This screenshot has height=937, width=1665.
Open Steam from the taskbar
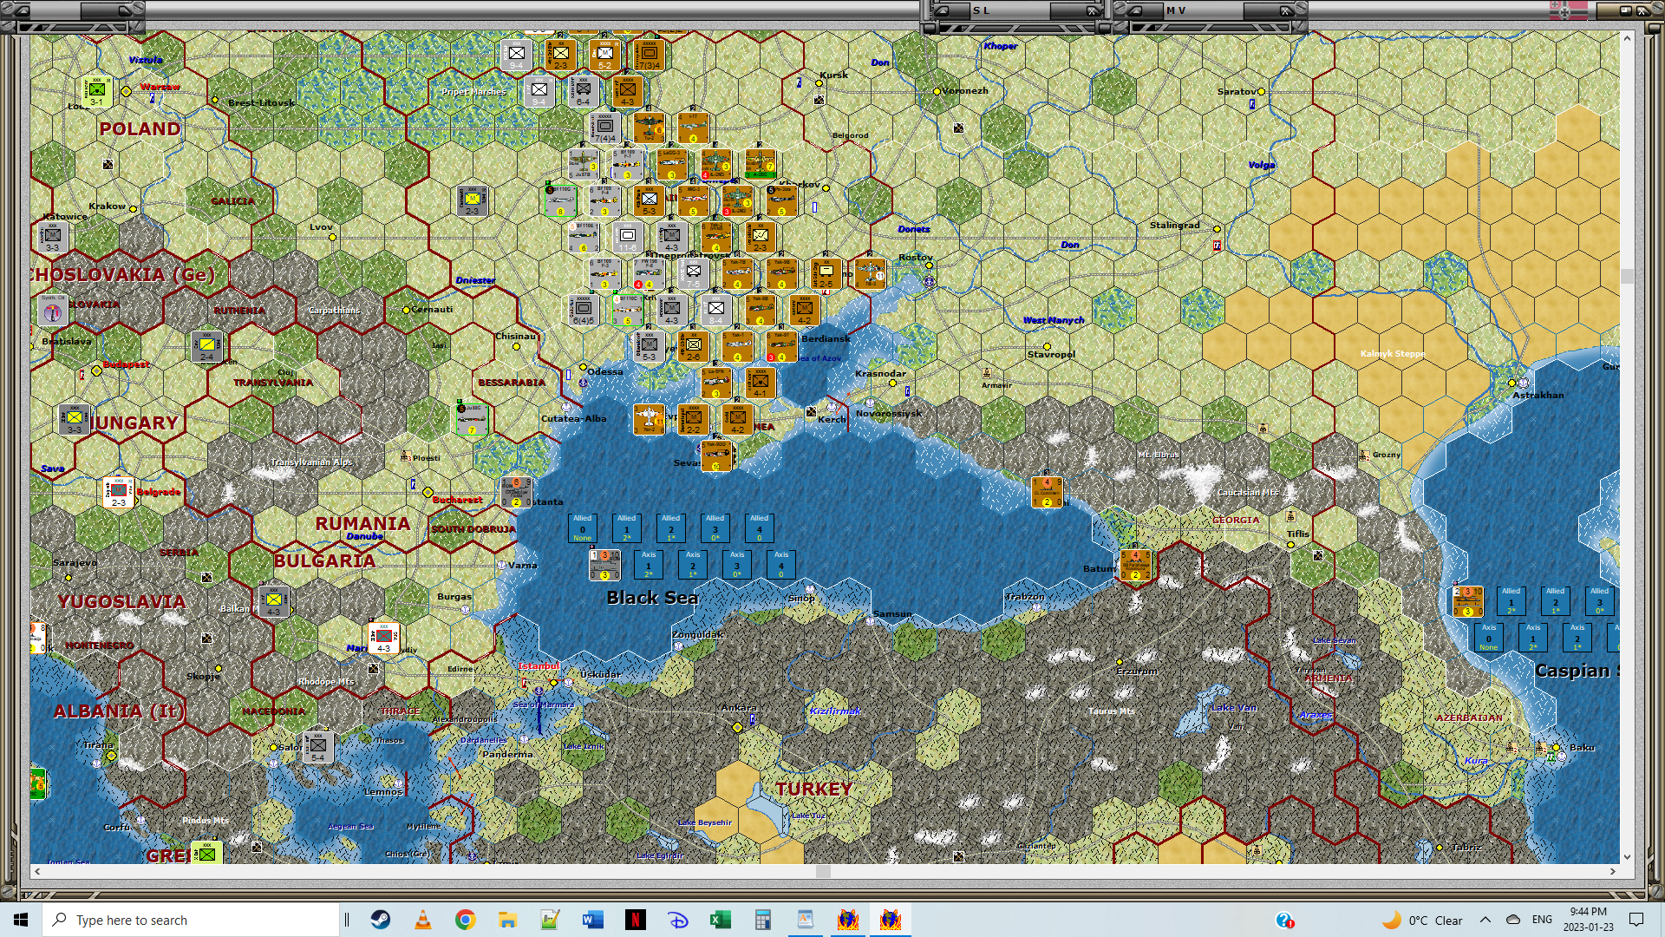[381, 920]
